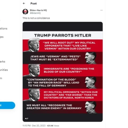
Task: Select the text This is not a coincidence
Action: coord(36,18)
